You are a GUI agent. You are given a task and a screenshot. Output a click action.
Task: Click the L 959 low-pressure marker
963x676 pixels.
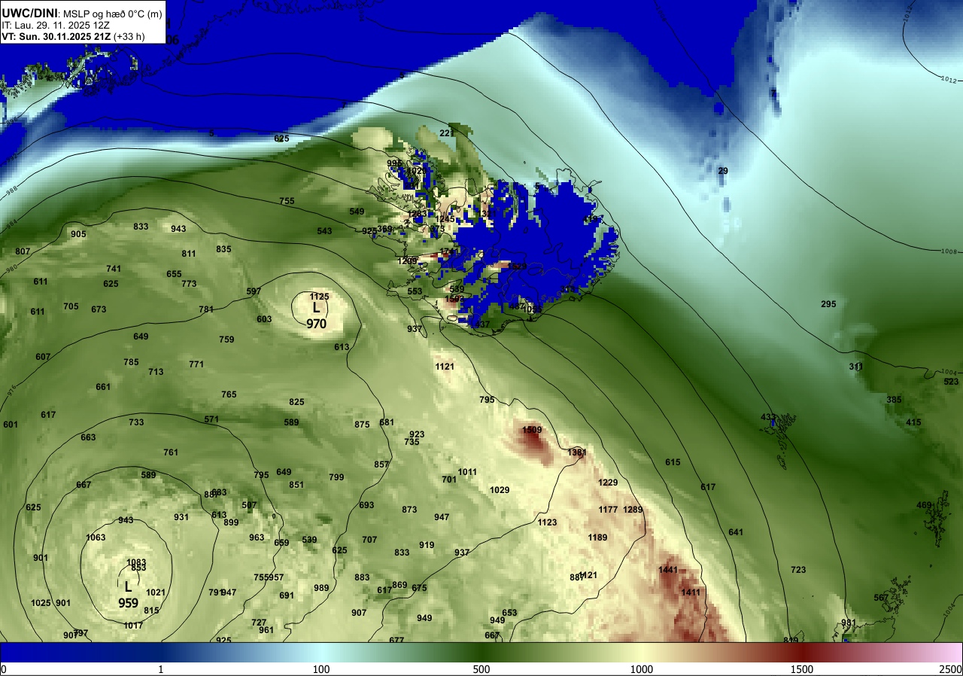pyautogui.click(x=128, y=594)
